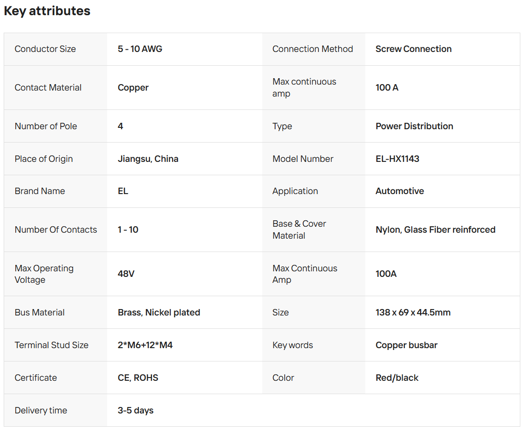Click the "Key attributes" heading
Image resolution: width=524 pixels, height=430 pixels.
tap(47, 11)
